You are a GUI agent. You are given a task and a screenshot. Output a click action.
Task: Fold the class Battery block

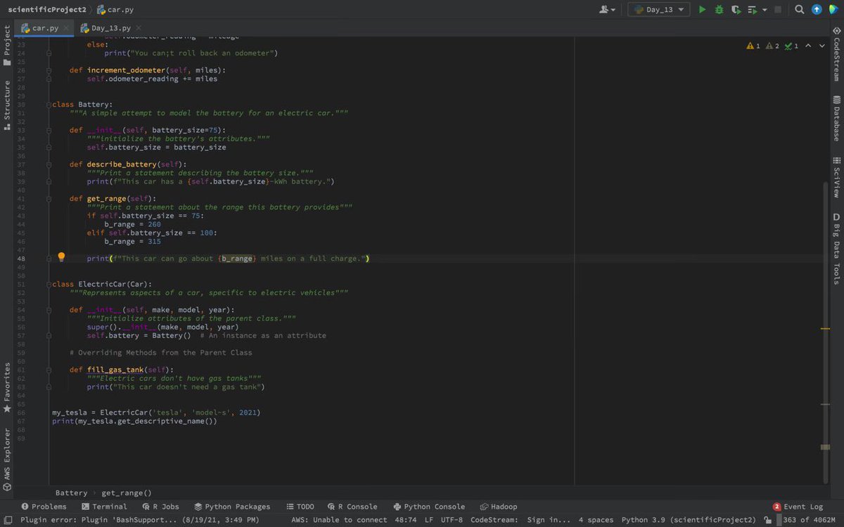pyautogui.click(x=49, y=105)
